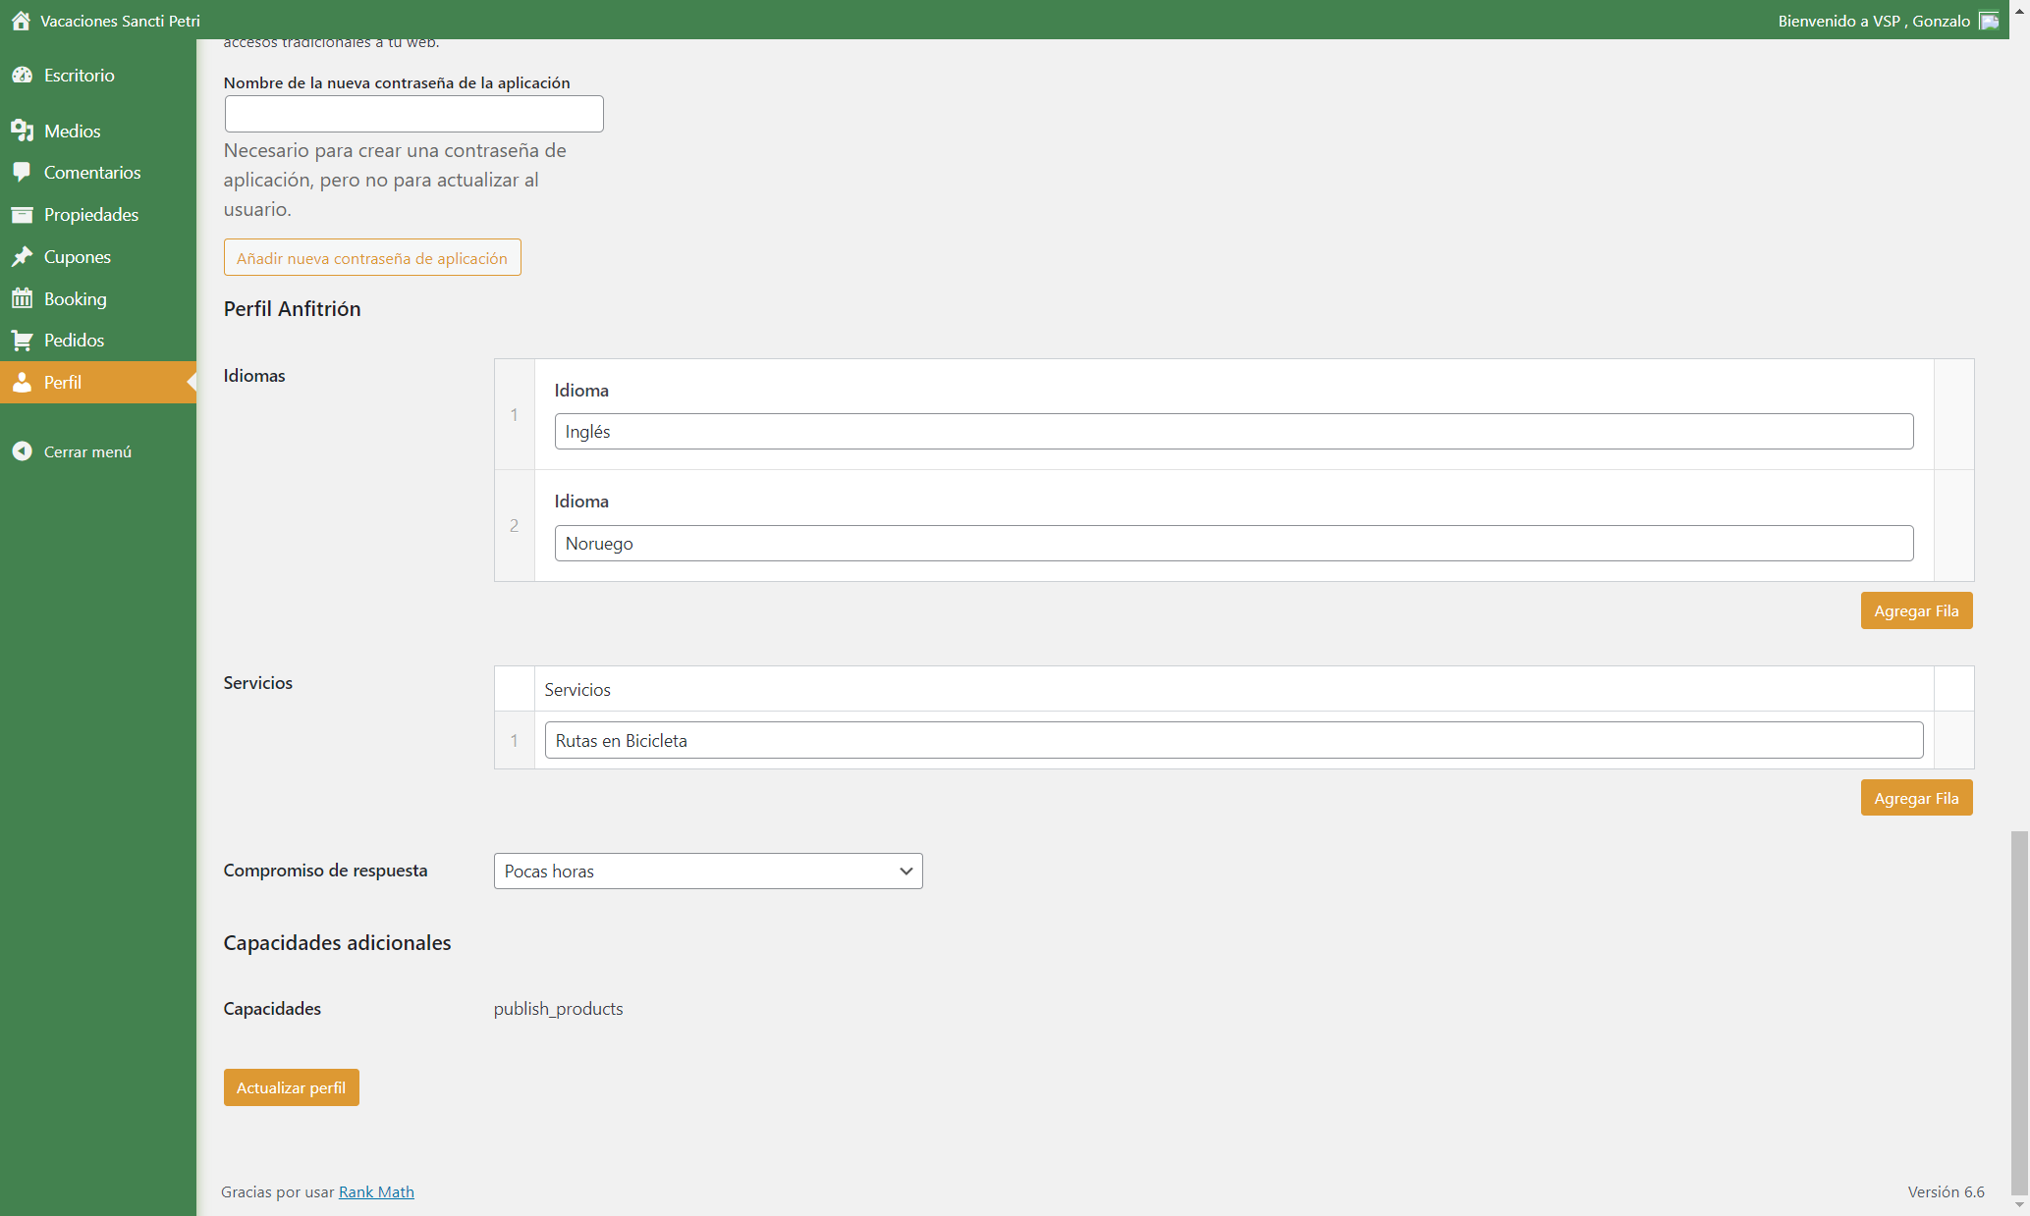Open the Comentarios menu entry

coord(98,172)
